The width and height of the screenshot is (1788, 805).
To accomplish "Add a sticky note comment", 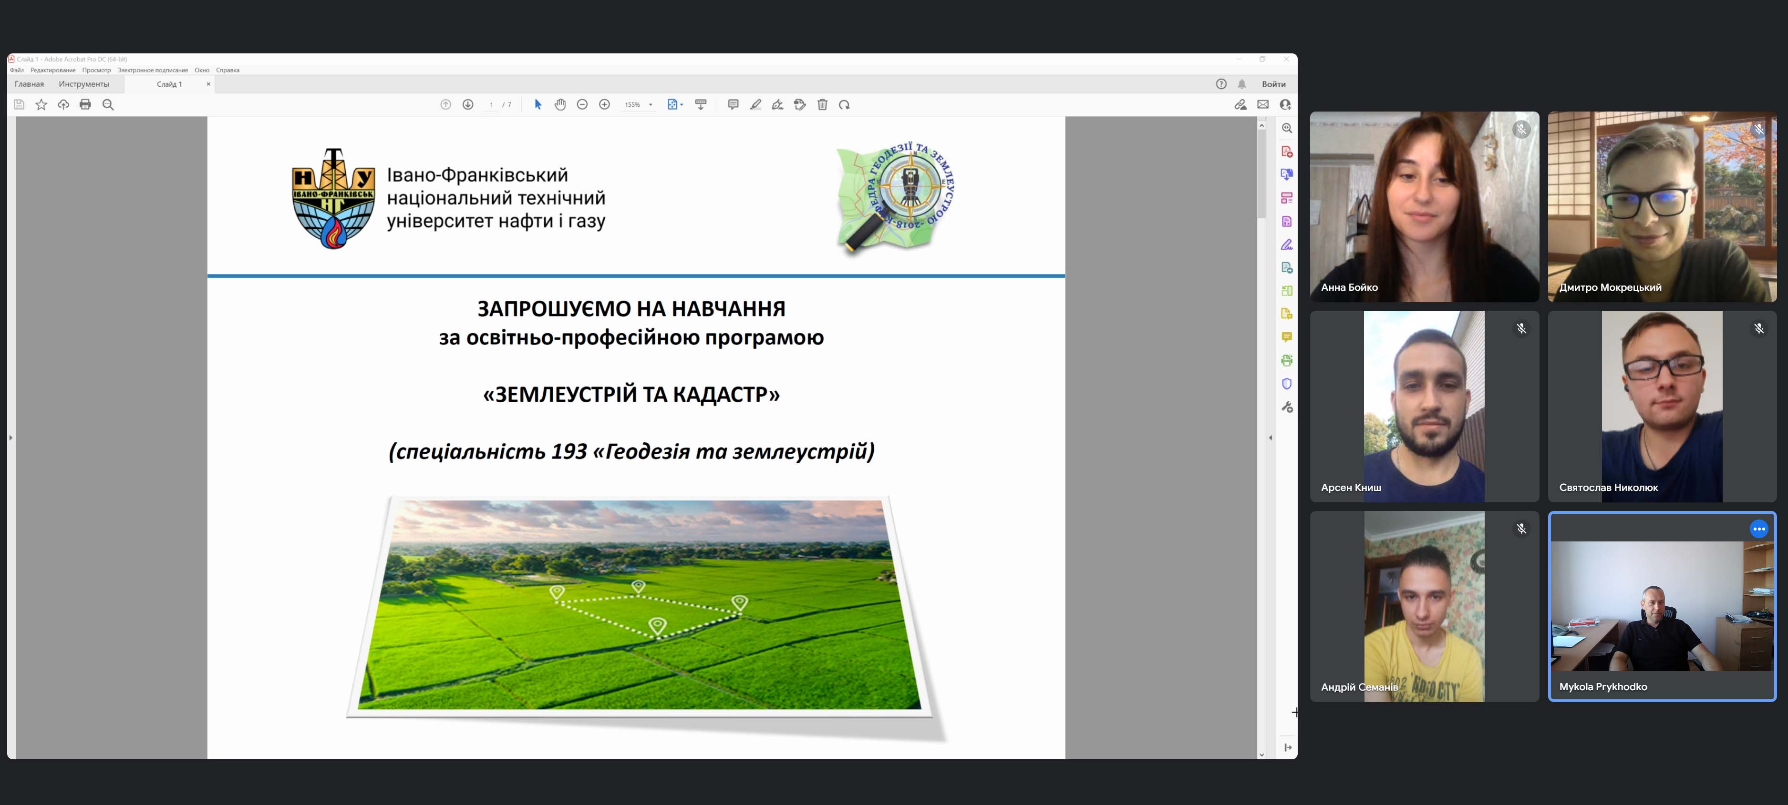I will (x=733, y=105).
